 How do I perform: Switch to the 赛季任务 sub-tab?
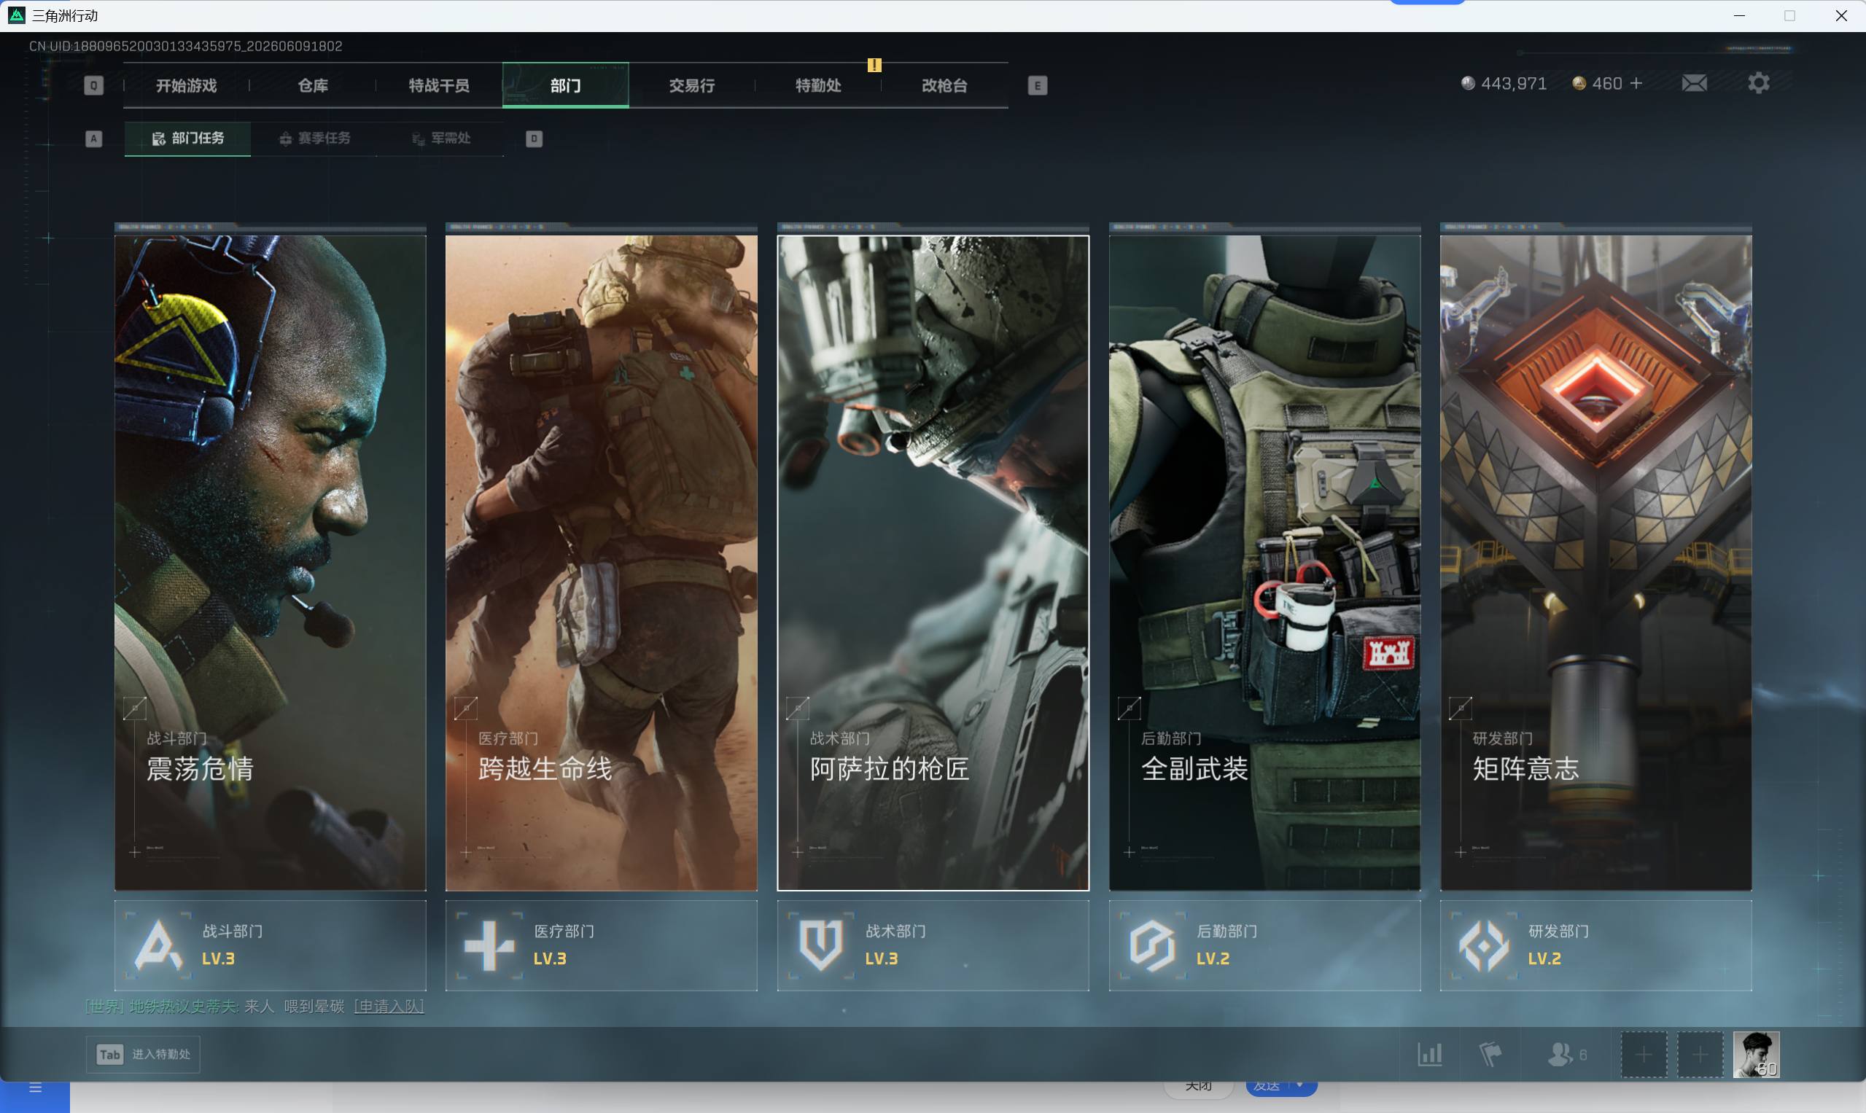click(x=314, y=138)
